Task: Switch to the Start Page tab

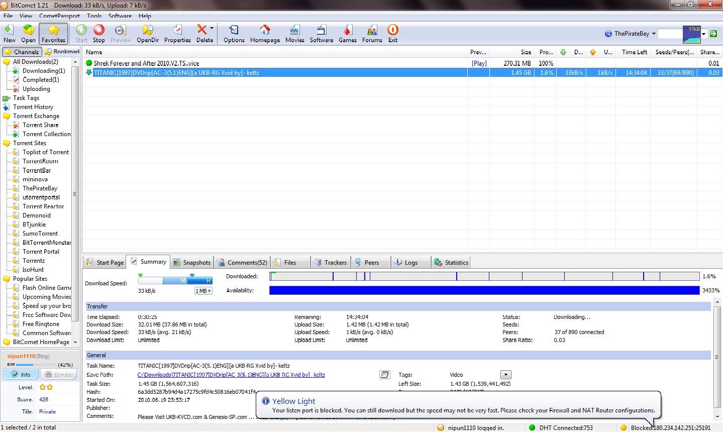Action: pos(105,262)
